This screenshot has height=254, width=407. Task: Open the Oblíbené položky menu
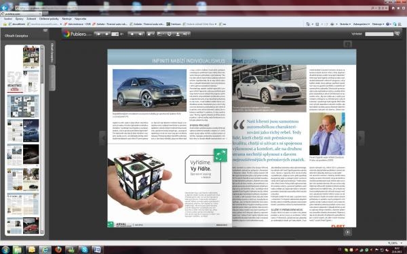[49, 19]
